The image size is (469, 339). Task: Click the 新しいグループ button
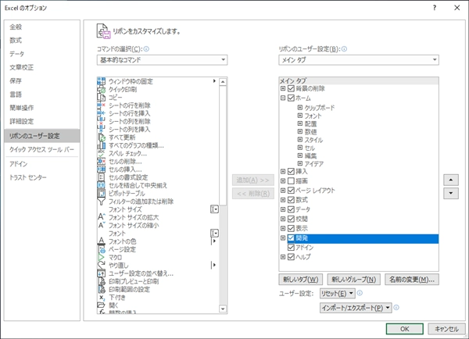coord(353,280)
